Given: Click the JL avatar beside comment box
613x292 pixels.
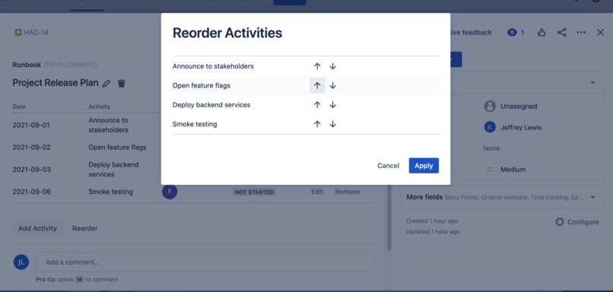Looking at the screenshot, I should (x=21, y=262).
